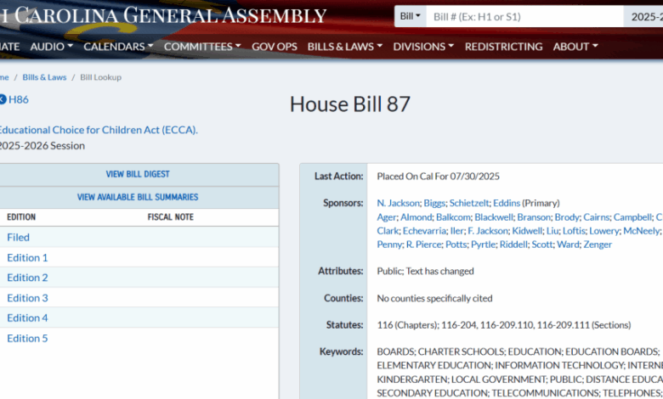Open sponsor Pyrtle's page
The image size is (663, 399).
(483, 244)
